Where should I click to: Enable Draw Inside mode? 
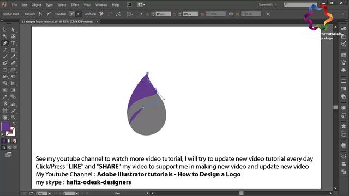pyautogui.click(x=15, y=148)
